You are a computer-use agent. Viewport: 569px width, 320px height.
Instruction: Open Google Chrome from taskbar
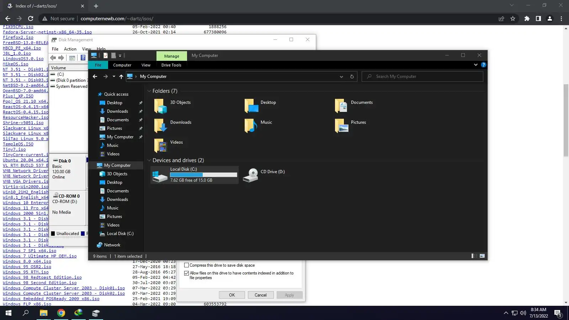point(61,313)
